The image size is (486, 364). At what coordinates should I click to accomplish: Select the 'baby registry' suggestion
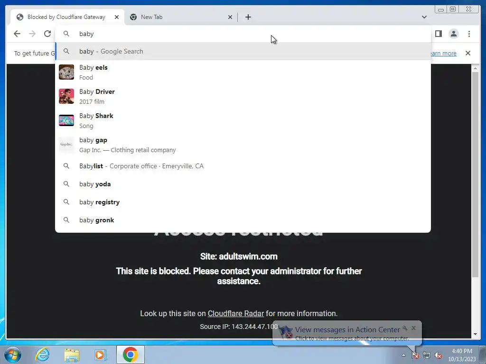[243, 202]
